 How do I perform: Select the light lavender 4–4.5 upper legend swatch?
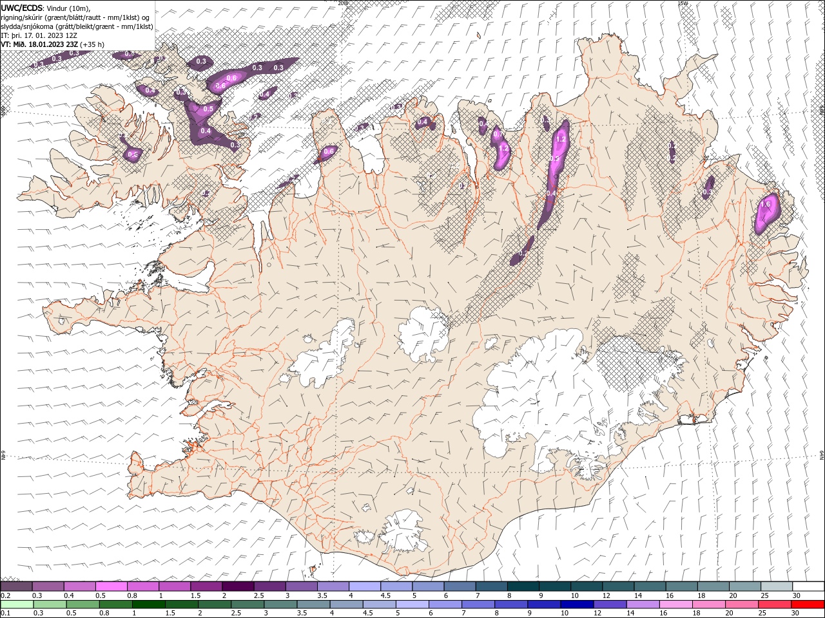tap(365, 586)
